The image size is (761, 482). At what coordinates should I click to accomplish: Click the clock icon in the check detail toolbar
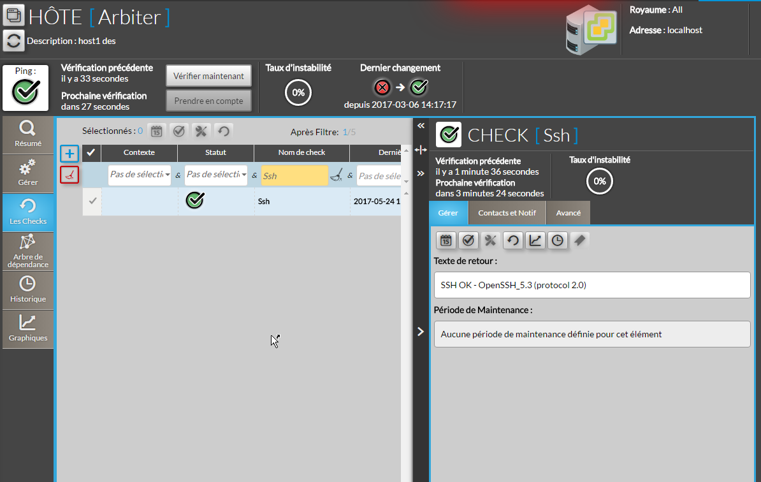pyautogui.click(x=558, y=240)
